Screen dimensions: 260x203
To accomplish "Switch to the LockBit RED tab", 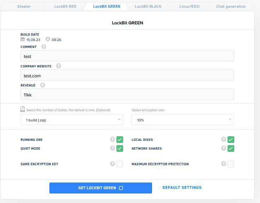I will (65, 6).
